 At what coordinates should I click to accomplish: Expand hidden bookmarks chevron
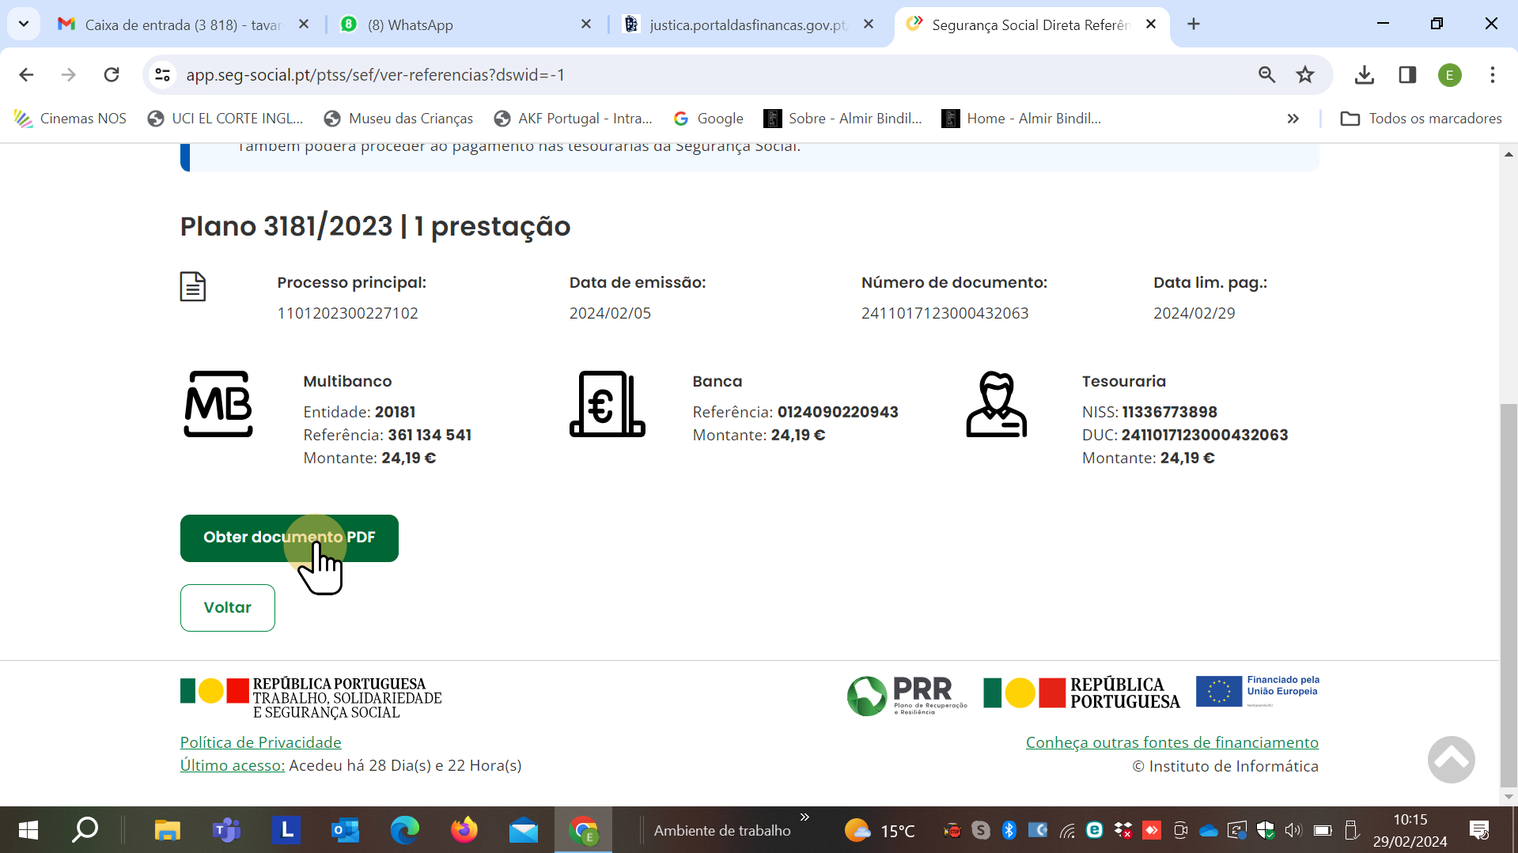pyautogui.click(x=1293, y=119)
